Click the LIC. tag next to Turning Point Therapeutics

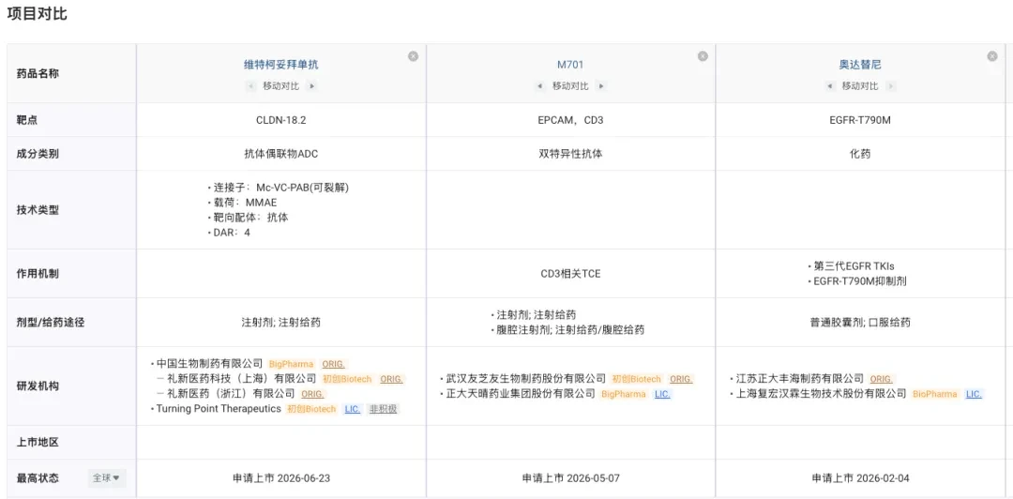tap(352, 409)
